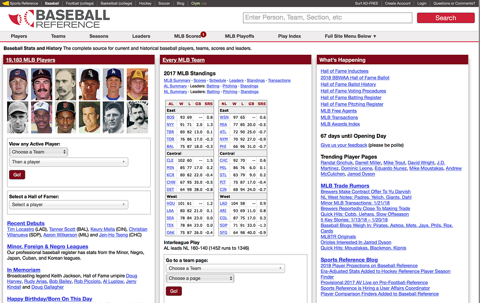Click Create Account in top bar
480x303 pixels.
pos(397,3)
